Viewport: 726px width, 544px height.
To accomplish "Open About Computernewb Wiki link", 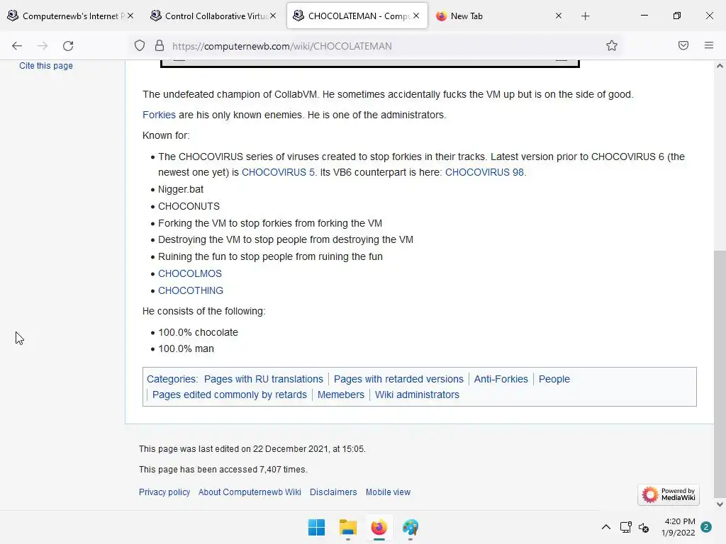I will pos(250,492).
